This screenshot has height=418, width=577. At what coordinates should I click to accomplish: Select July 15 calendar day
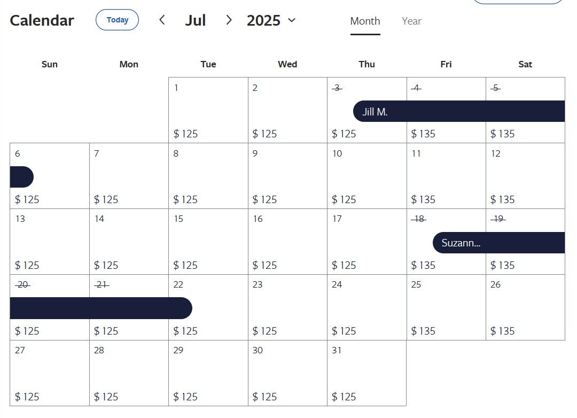click(x=208, y=242)
